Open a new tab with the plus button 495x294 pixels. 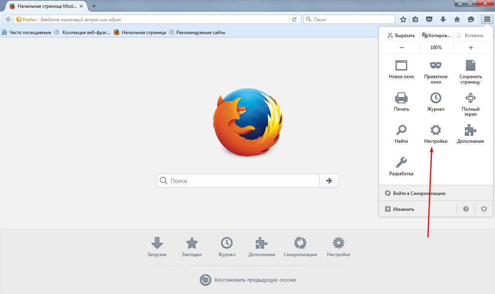(x=94, y=6)
